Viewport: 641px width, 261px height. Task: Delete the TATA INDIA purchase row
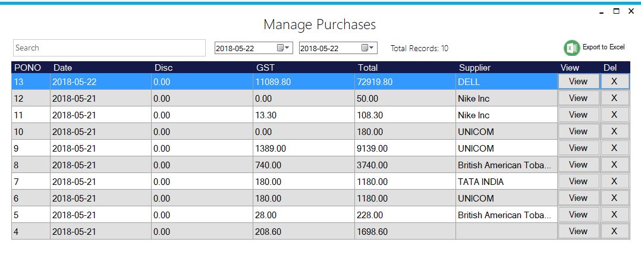pos(614,181)
